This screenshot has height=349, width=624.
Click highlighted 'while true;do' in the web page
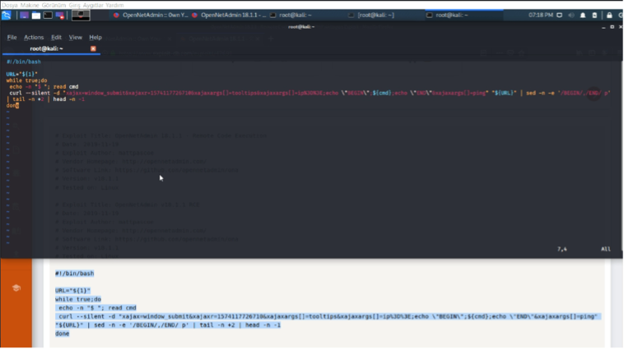(x=78, y=300)
